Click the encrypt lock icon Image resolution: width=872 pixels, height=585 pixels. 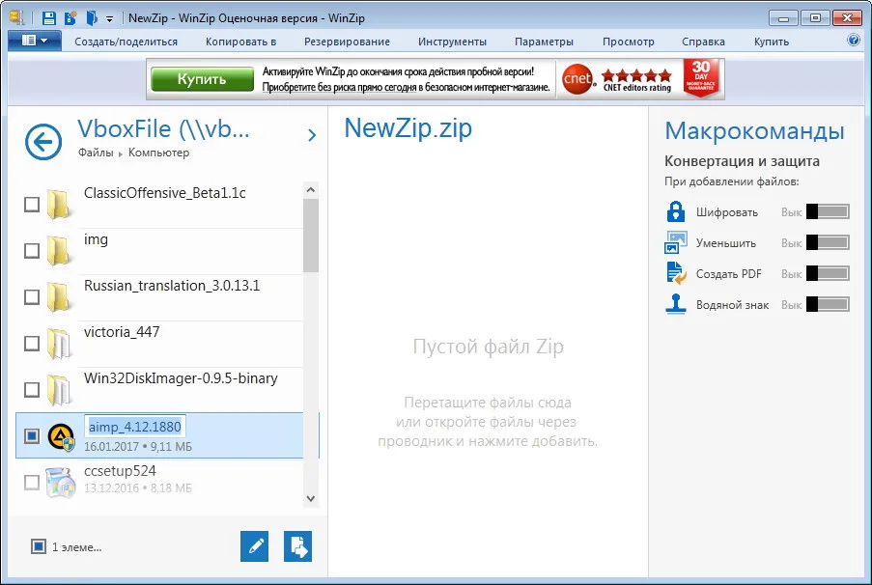tap(676, 211)
